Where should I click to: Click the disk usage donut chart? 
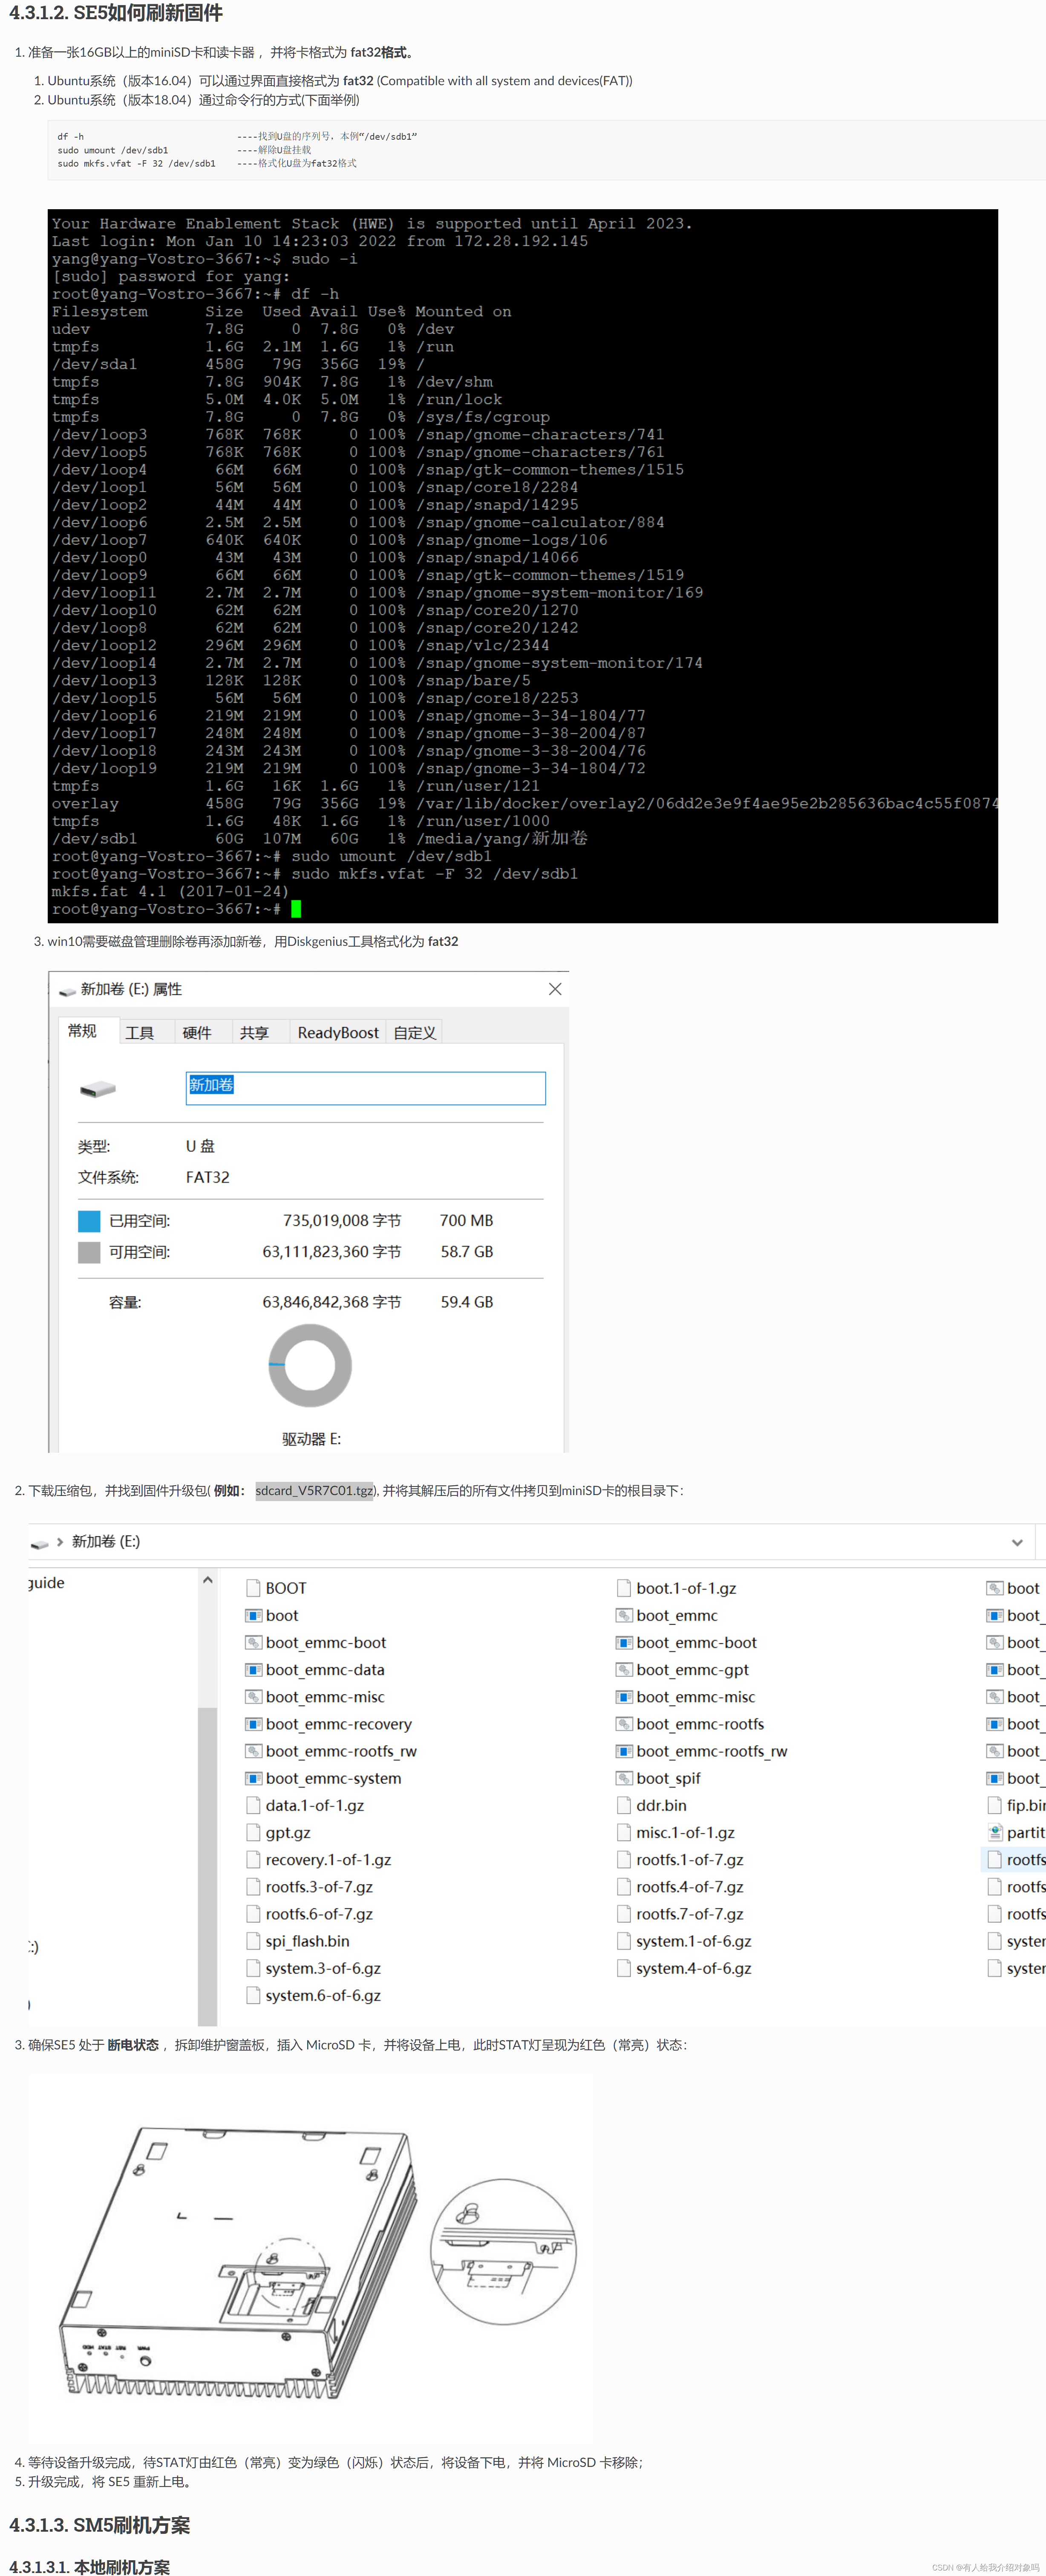pos(310,1365)
